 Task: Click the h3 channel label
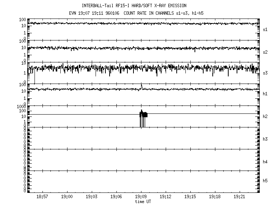tap(265, 140)
